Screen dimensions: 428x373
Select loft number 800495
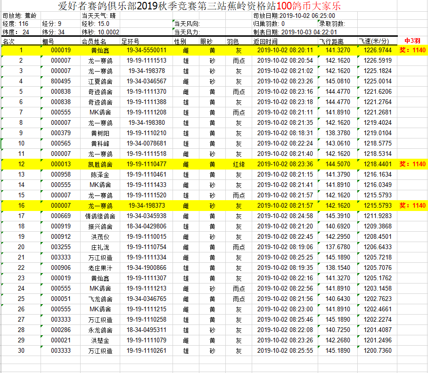point(61,81)
